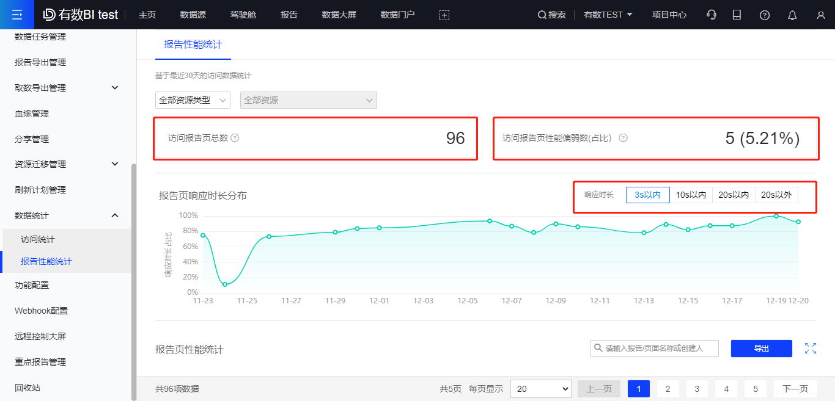Click the customer service headset icon
The image size is (835, 401).
click(x=711, y=14)
